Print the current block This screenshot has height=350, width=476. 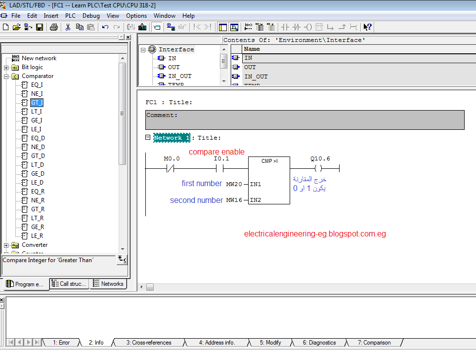(54, 27)
